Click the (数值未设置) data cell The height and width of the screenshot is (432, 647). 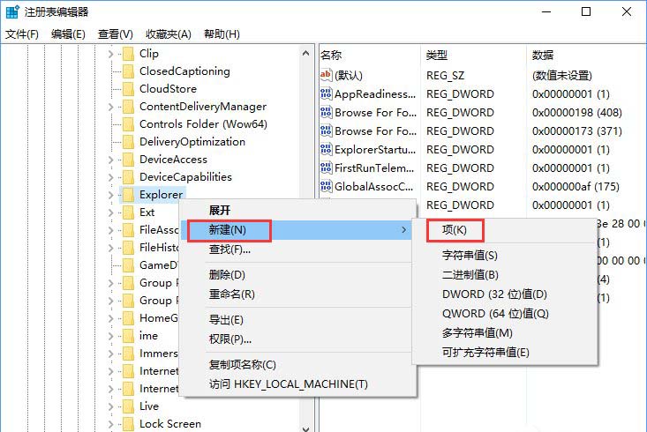(562, 76)
